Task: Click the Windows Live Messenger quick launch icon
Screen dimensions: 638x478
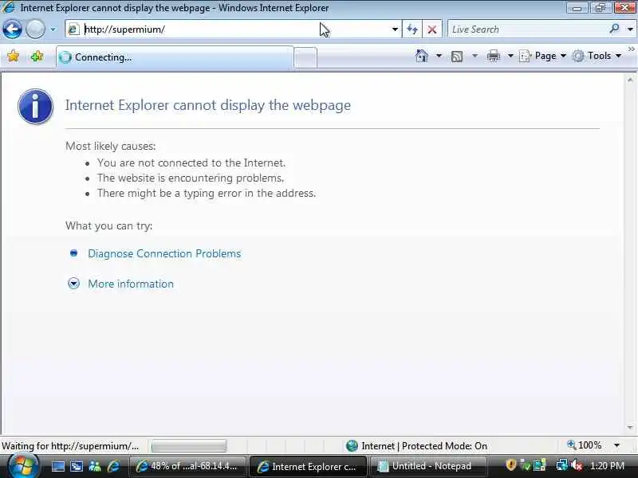Action: (95, 466)
